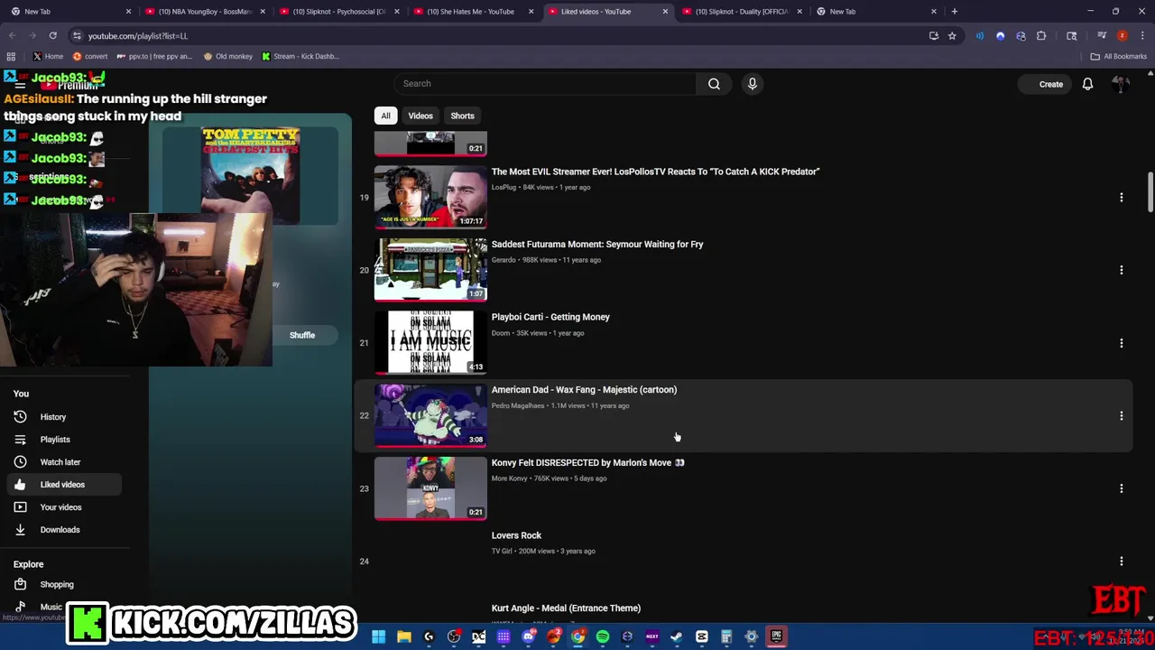Reload the page with refresh icon
This screenshot has width=1155, height=650.
pyautogui.click(x=52, y=35)
